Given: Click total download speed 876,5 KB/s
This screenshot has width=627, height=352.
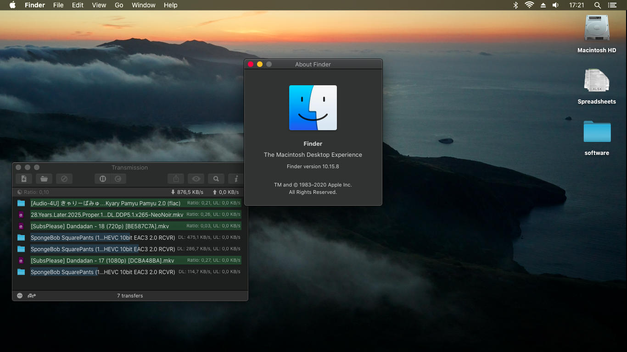Looking at the screenshot, I should tap(187, 192).
